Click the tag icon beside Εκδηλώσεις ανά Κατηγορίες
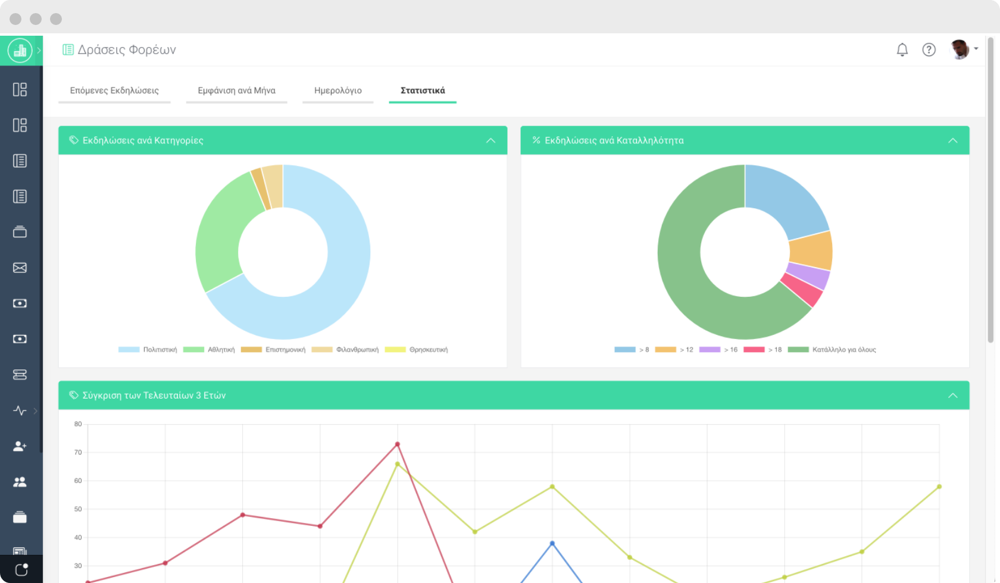Image resolution: width=1000 pixels, height=583 pixels. point(74,140)
